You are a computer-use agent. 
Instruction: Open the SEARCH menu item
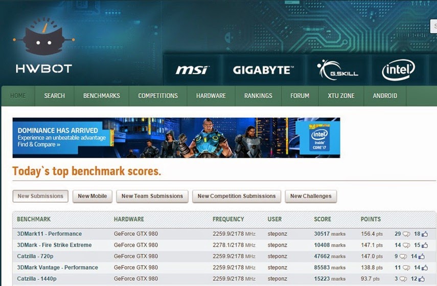coord(54,96)
